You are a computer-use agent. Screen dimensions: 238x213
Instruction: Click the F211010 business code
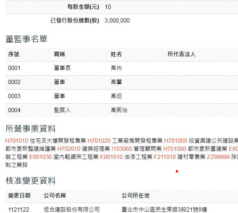click(x=165, y=157)
